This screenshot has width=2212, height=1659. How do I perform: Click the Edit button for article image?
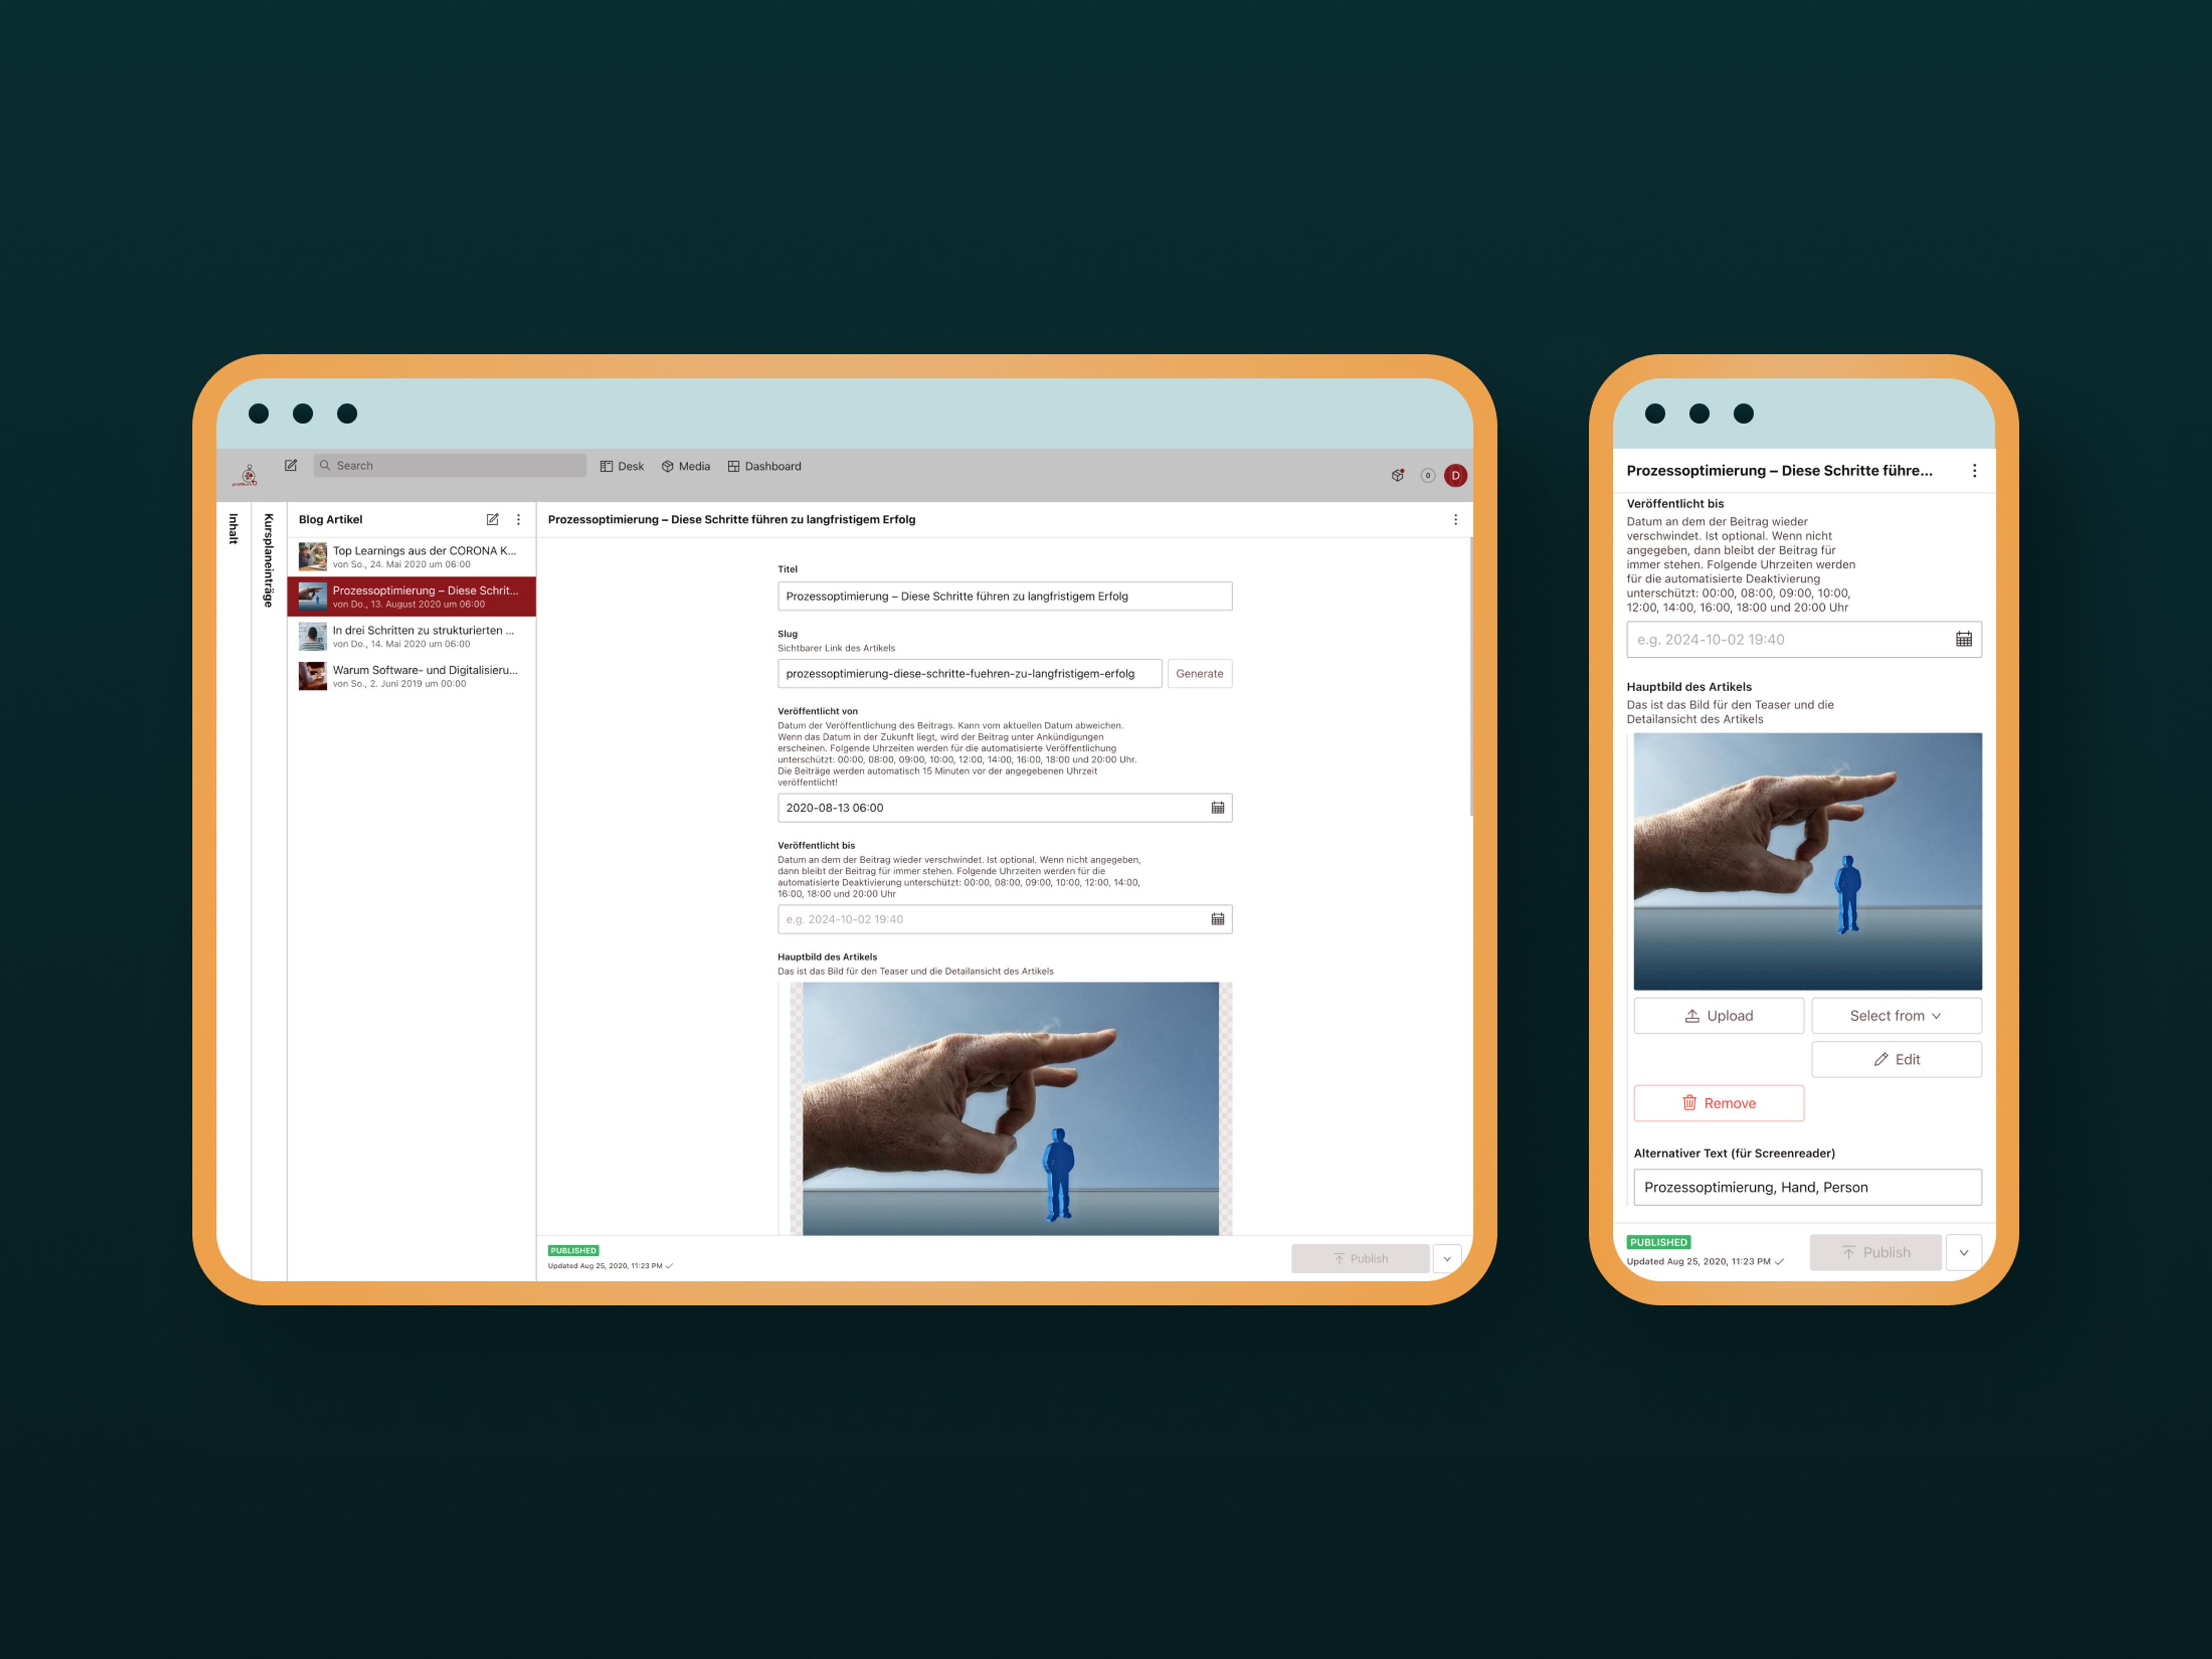pyautogui.click(x=1897, y=1058)
